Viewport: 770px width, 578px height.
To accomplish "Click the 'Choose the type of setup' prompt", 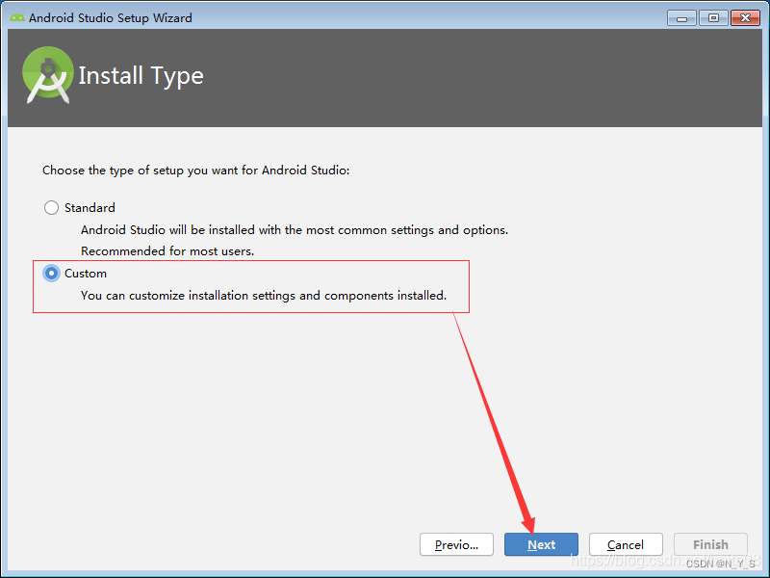I will (196, 171).
